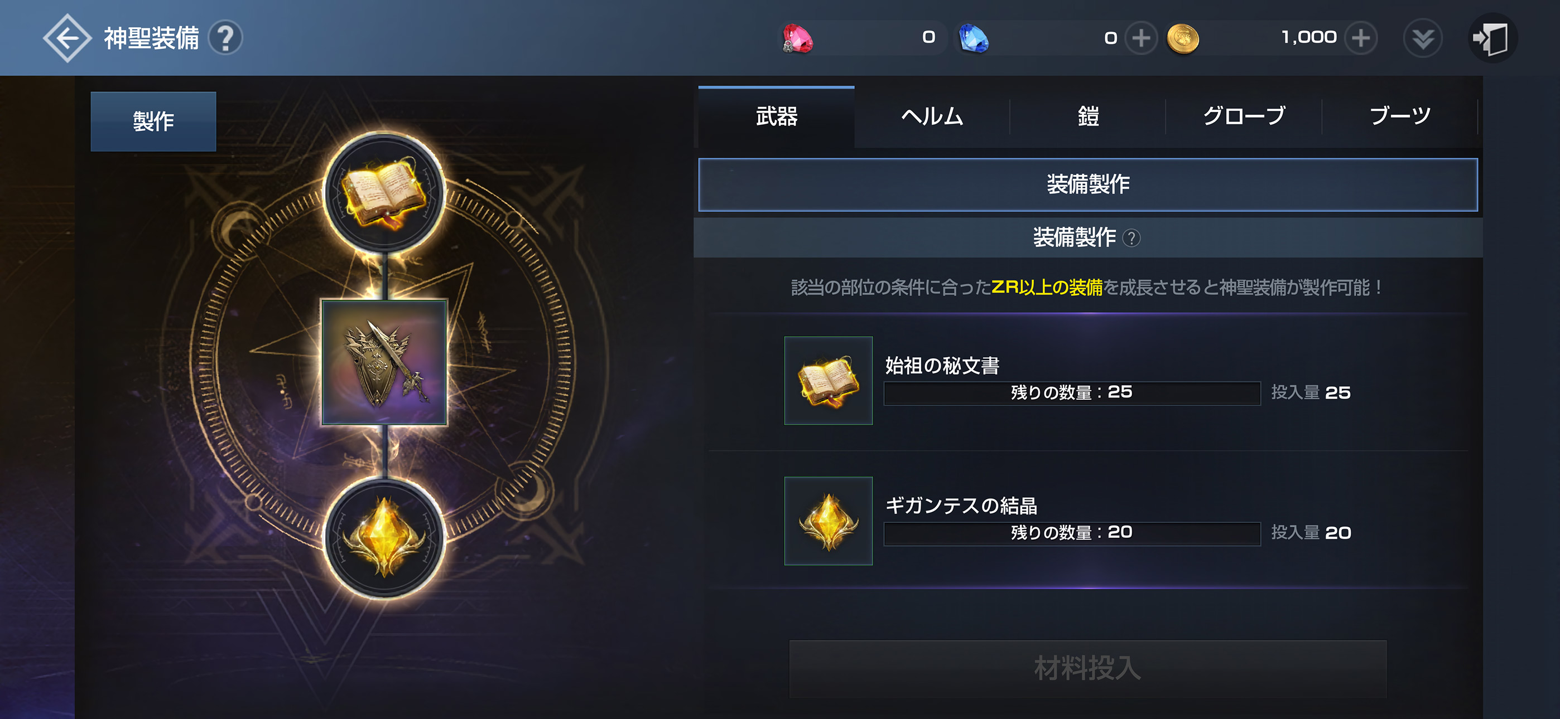Viewport: 1560px width, 719px height.
Task: Open the 鎧 tab
Action: pos(1087,116)
